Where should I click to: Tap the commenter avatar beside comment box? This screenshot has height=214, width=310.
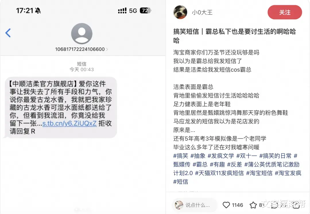click(x=179, y=205)
